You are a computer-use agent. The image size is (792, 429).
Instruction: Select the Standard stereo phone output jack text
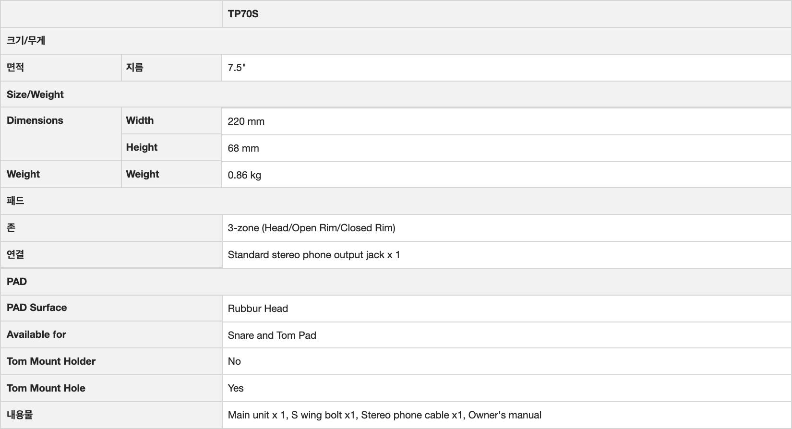tap(313, 255)
